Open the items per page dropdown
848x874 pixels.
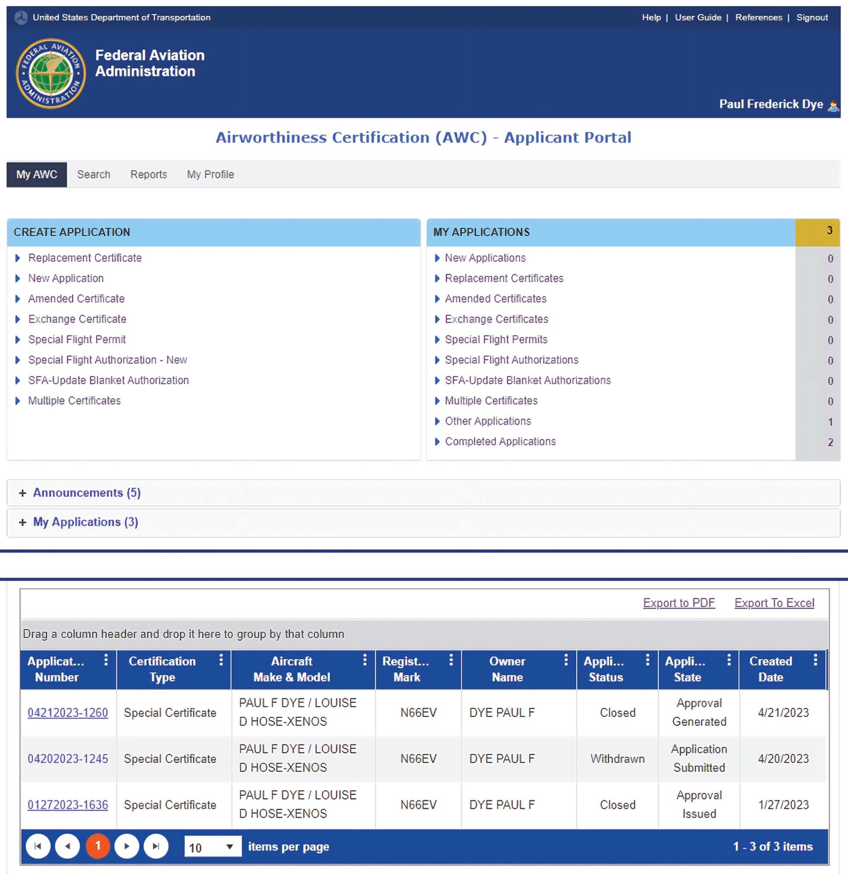coord(213,846)
